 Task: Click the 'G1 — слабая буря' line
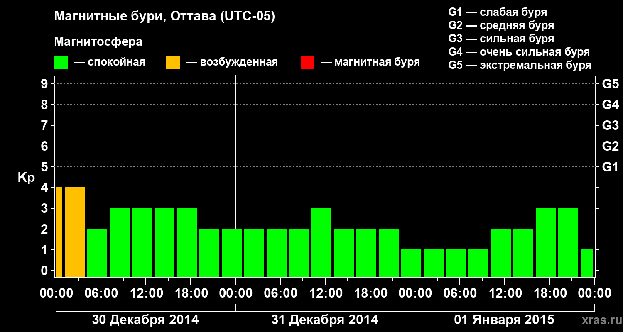tap(498, 12)
